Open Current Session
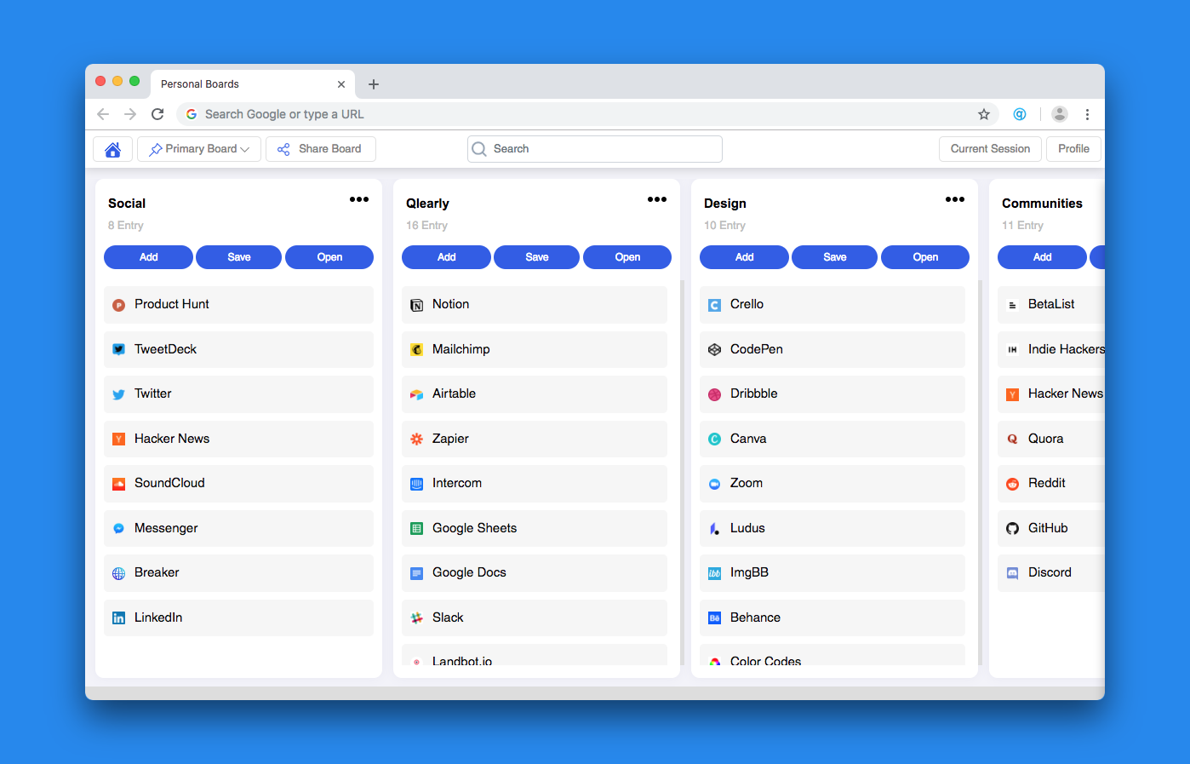Image resolution: width=1190 pixels, height=764 pixels. pos(990,149)
